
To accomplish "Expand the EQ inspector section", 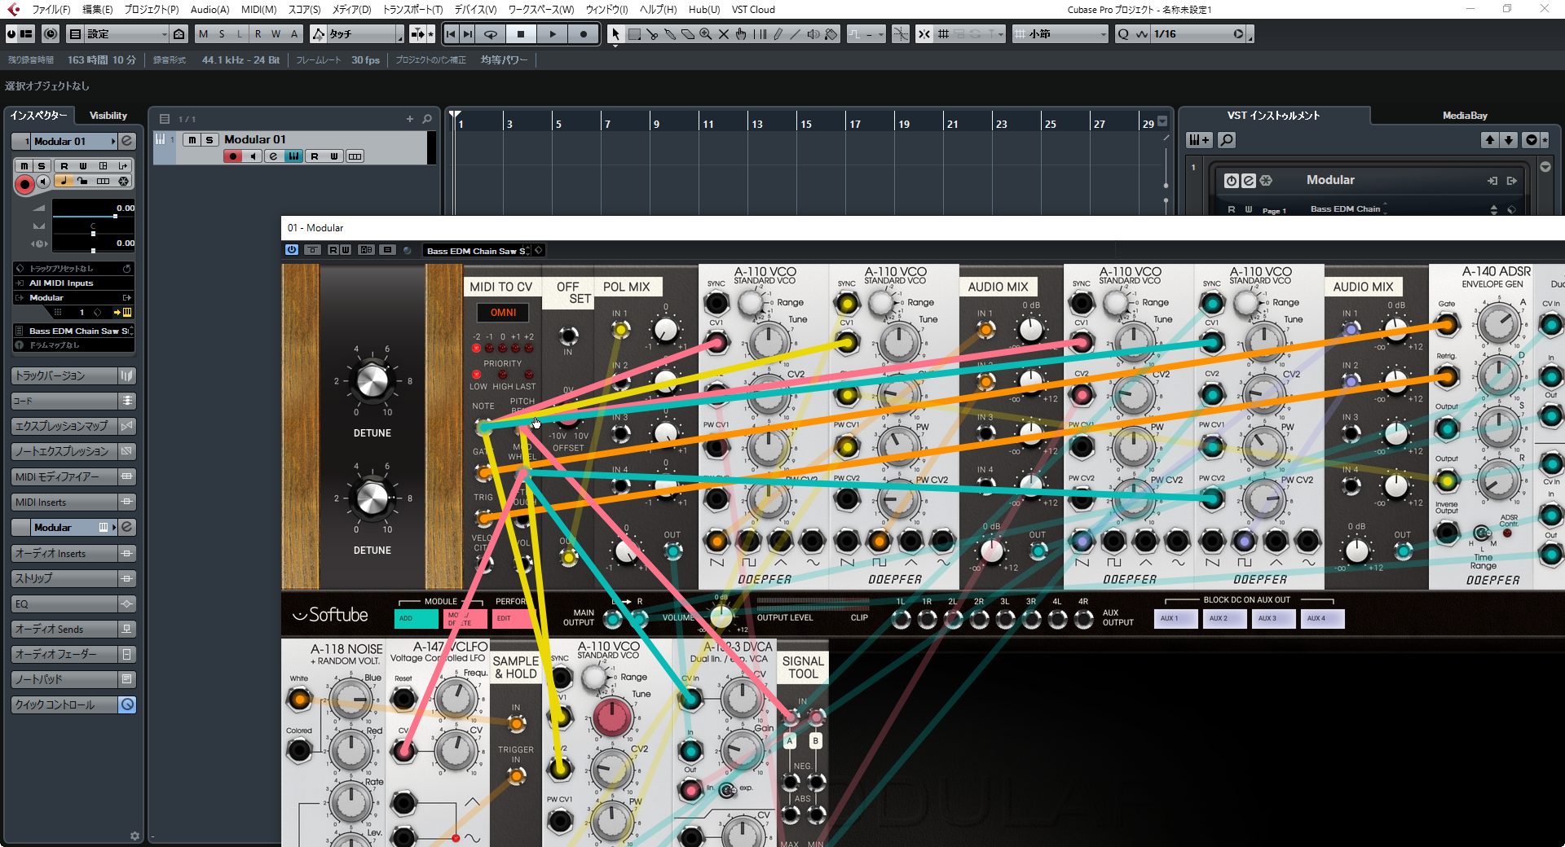I will click(73, 603).
